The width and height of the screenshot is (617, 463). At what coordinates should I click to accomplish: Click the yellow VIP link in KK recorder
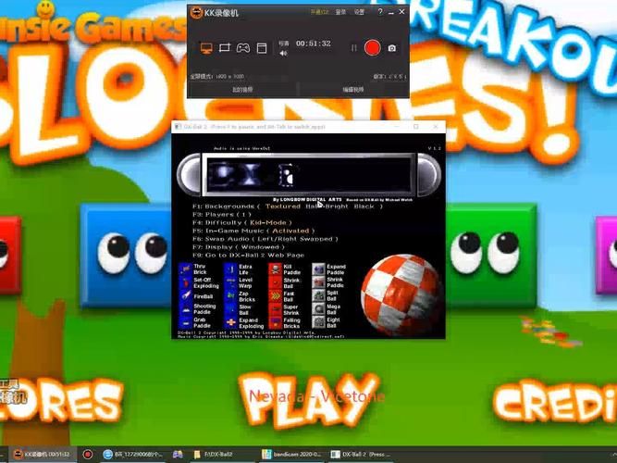click(319, 12)
